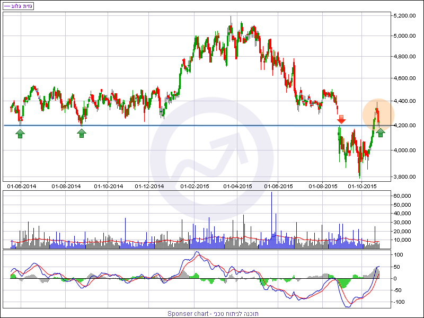This screenshot has height=318, width=424.
Task: Click the 01-04-2015 date label
Action: point(237,186)
